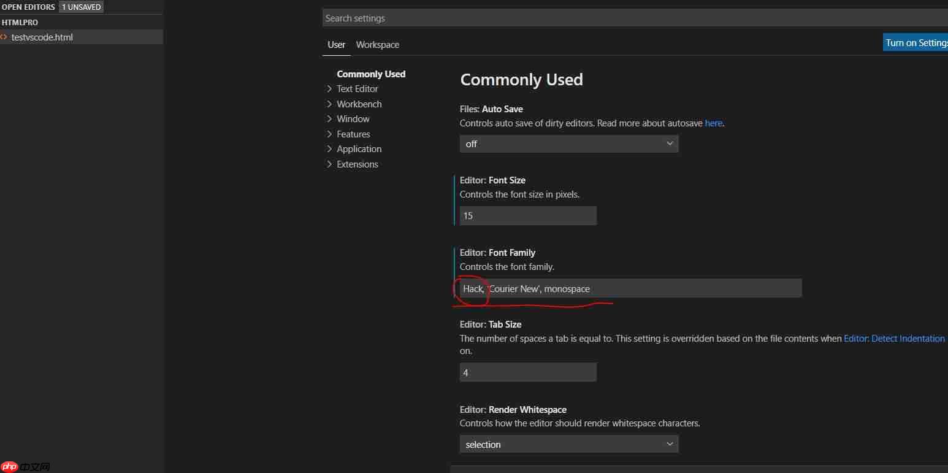Select the Features category label
Viewport: 948px width, 473px height.
pyautogui.click(x=353, y=134)
